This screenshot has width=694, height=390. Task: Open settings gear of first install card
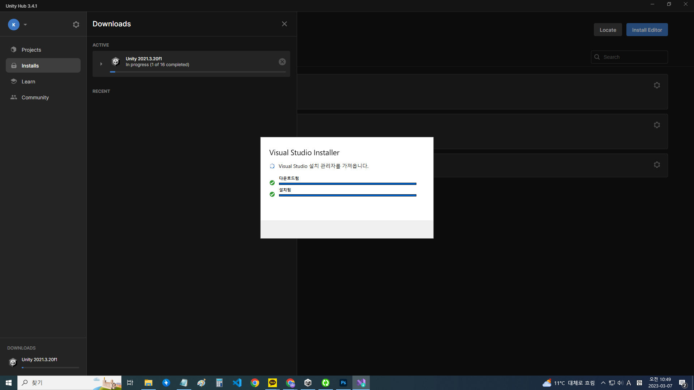point(657,85)
